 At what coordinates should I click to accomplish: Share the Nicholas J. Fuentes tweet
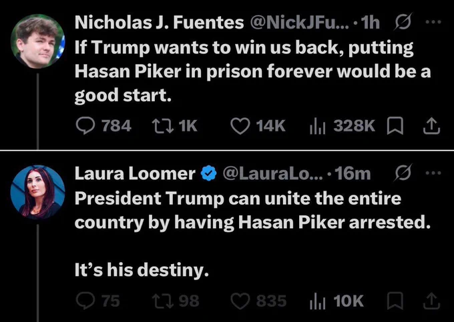[432, 126]
